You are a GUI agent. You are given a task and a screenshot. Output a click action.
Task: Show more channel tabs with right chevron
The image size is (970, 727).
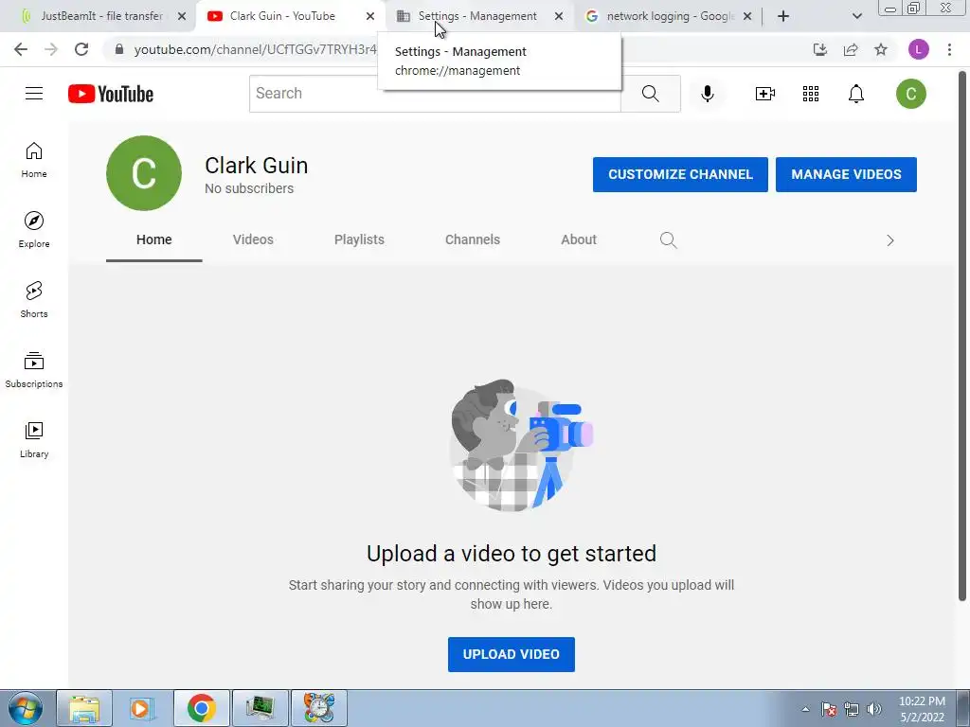point(890,240)
